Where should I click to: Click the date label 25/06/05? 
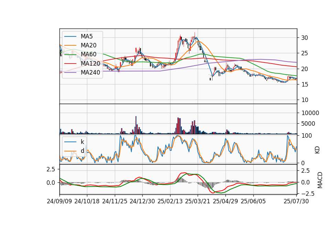pos(253,201)
